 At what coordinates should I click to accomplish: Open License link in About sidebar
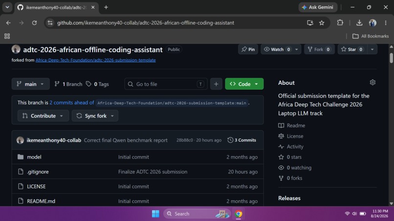(x=291, y=136)
